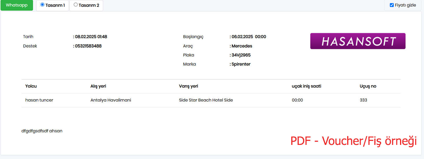This screenshot has height=159, width=424.
Task: Click the HASANSOFT logo
Action: point(358,41)
